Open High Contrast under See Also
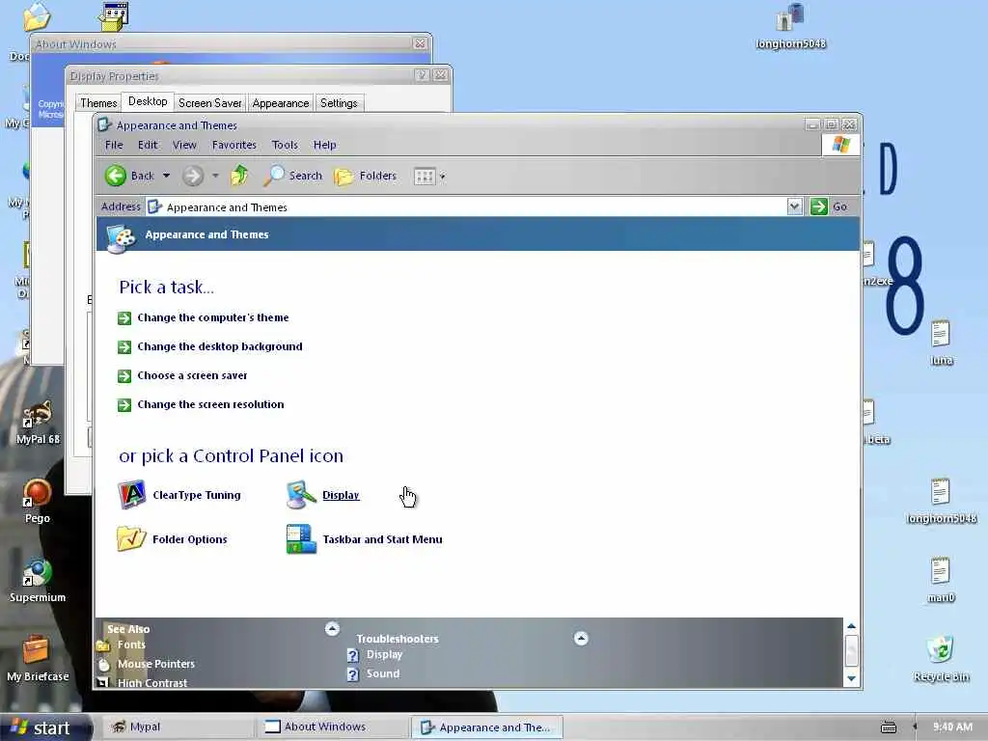Viewport: 988px width, 741px height. (x=151, y=682)
